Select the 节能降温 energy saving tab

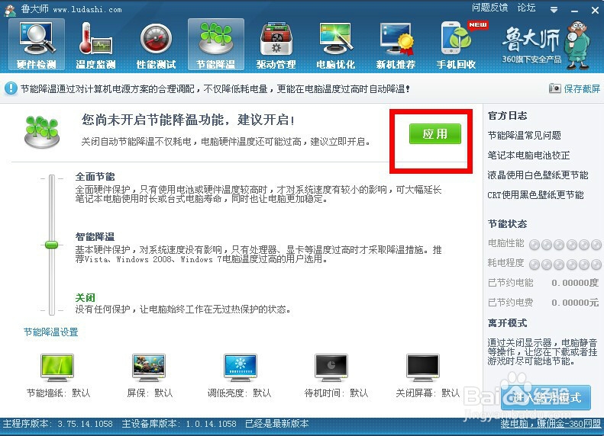(x=215, y=45)
